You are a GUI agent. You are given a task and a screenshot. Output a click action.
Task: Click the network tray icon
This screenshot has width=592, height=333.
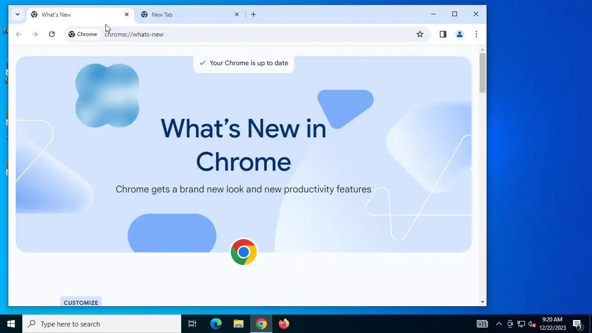521,324
